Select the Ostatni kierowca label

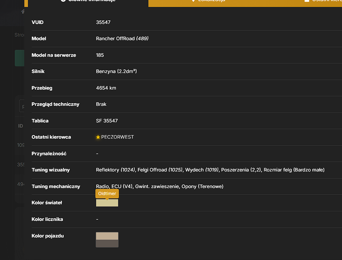51,137
